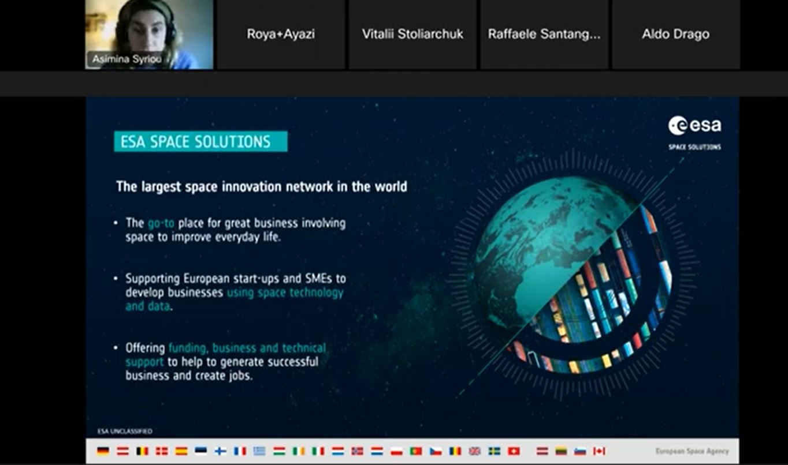Screen dimensions: 788x465
Task: Click 'using space technology' highlighted text
Action: click(x=285, y=292)
